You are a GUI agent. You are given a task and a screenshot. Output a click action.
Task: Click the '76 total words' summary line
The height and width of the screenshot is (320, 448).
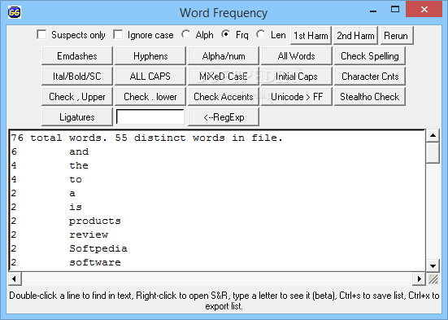pyautogui.click(x=147, y=138)
